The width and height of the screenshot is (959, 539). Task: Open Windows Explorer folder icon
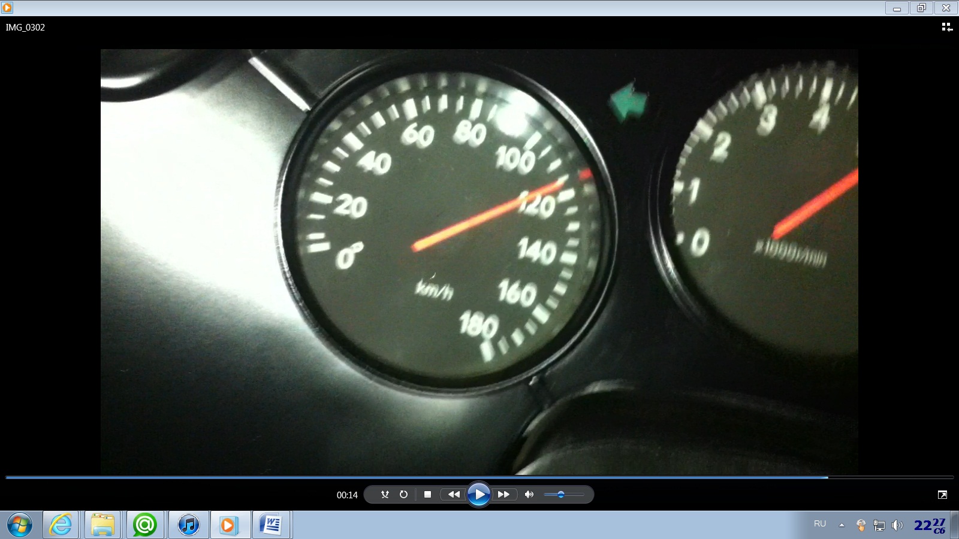(x=102, y=525)
